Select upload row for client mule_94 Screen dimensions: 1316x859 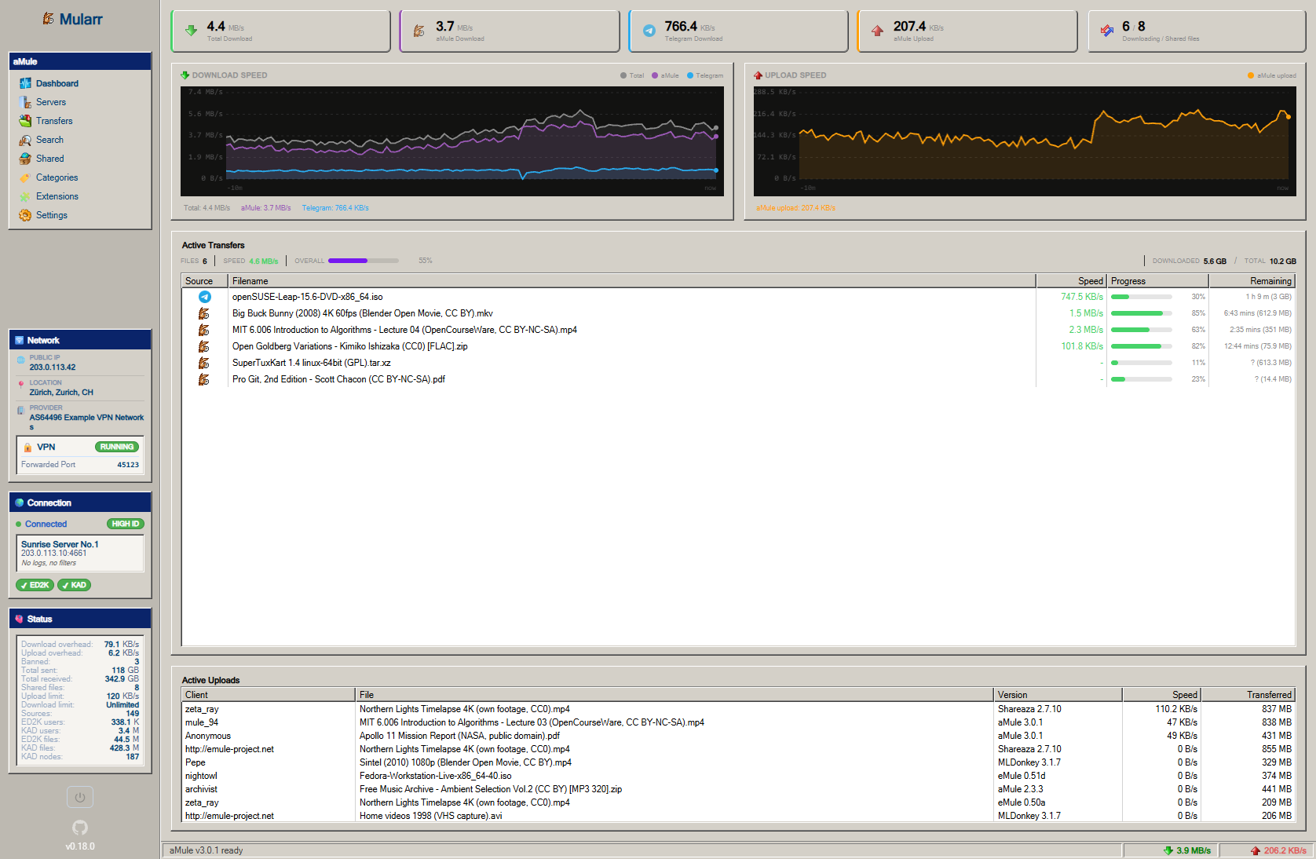[x=738, y=722]
